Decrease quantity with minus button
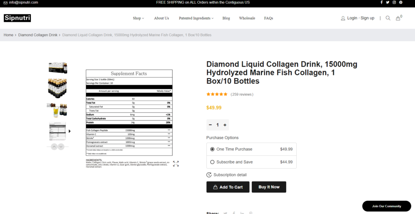This screenshot has height=214, width=415. pos(210,125)
